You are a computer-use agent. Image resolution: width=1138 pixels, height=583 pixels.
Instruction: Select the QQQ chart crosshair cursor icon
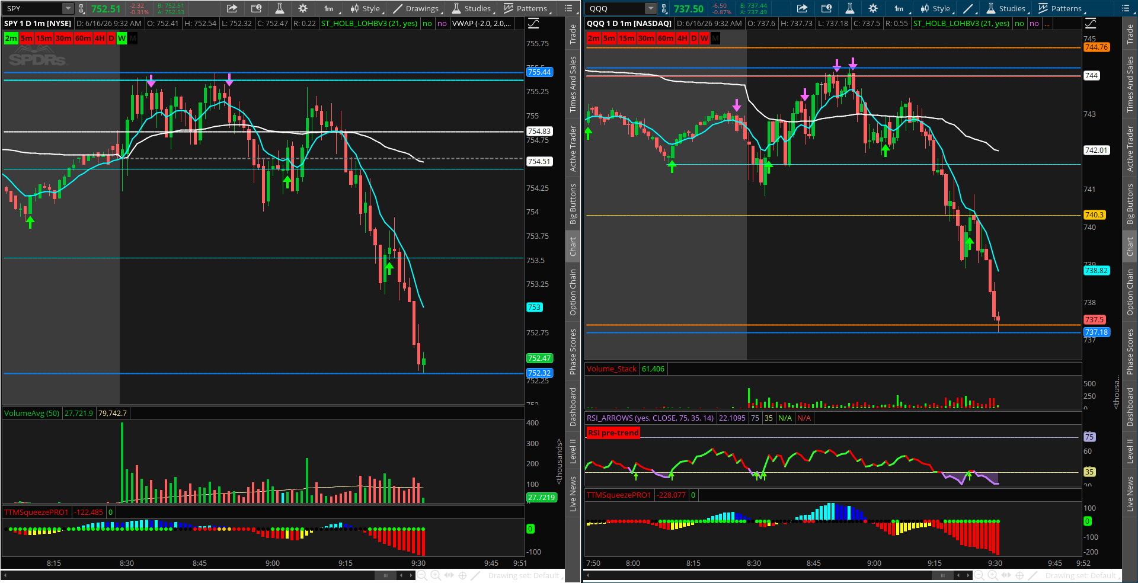(1019, 575)
